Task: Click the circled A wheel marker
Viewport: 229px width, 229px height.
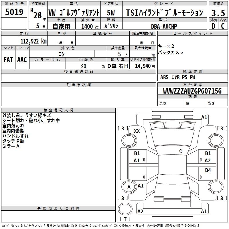Action: pos(129,187)
